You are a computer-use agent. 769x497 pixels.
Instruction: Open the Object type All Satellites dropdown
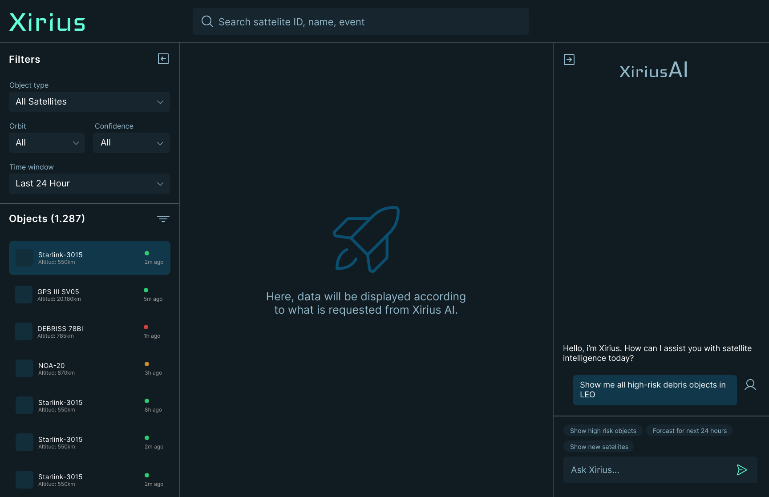coord(89,102)
